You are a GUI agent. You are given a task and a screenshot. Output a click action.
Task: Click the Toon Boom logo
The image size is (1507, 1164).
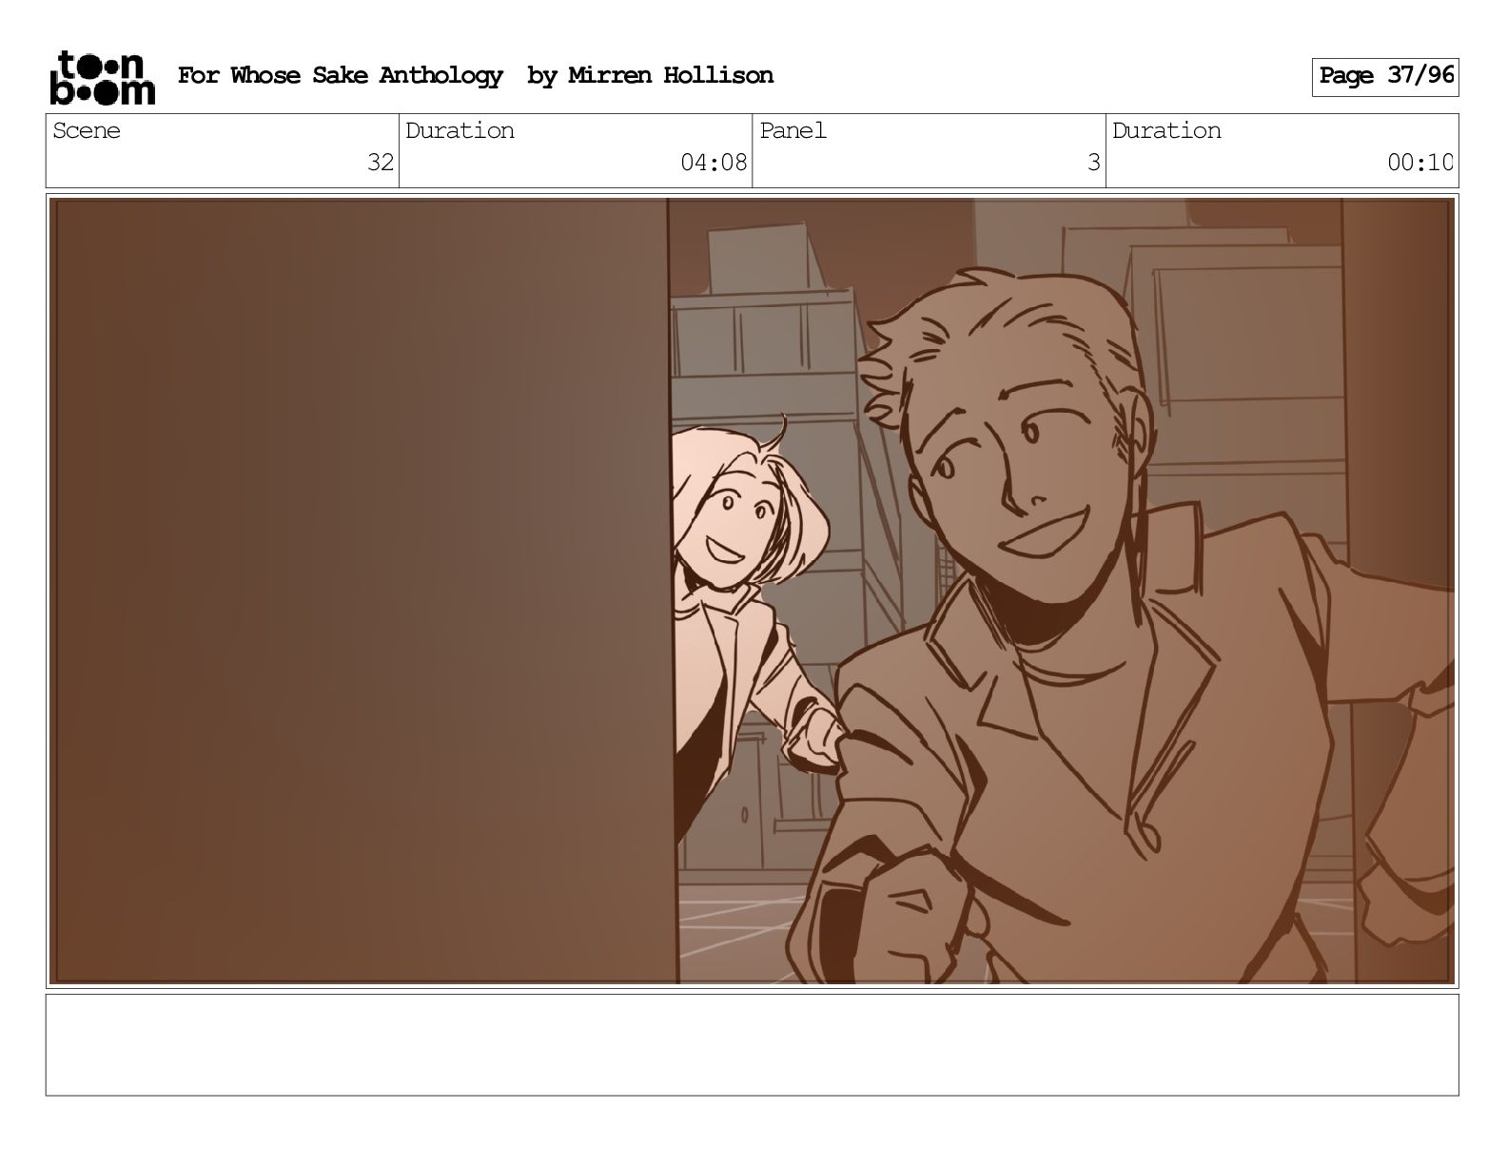[102, 77]
